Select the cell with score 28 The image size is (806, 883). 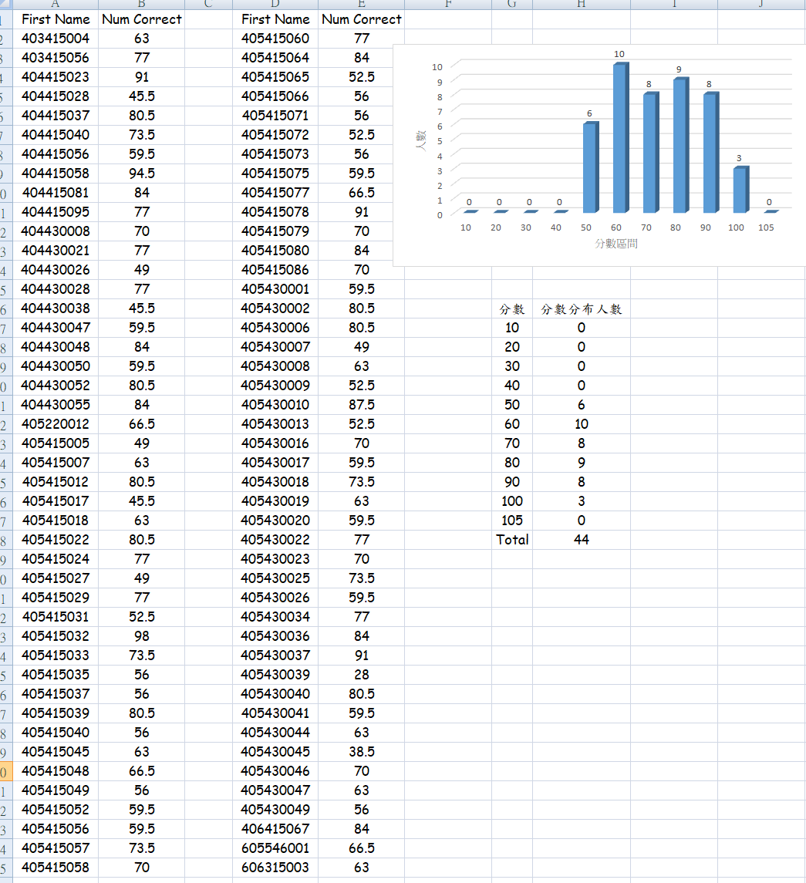(362, 675)
